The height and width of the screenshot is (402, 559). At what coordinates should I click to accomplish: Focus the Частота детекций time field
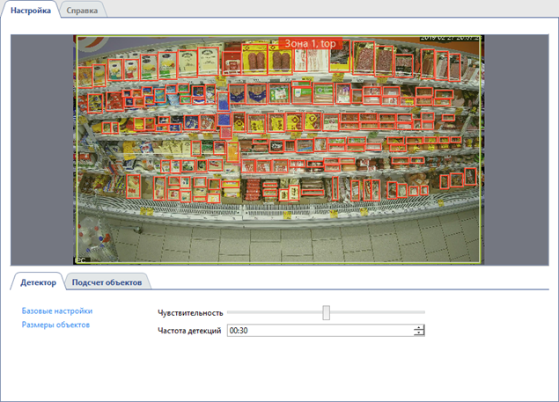(x=317, y=331)
